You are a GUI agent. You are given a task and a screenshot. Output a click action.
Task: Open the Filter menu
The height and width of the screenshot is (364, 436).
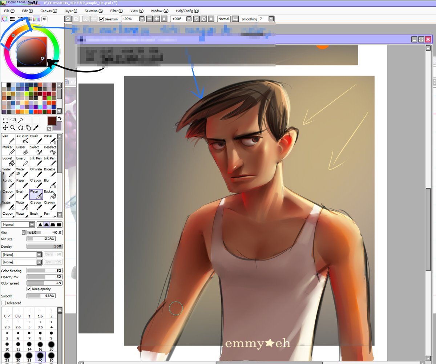click(116, 11)
